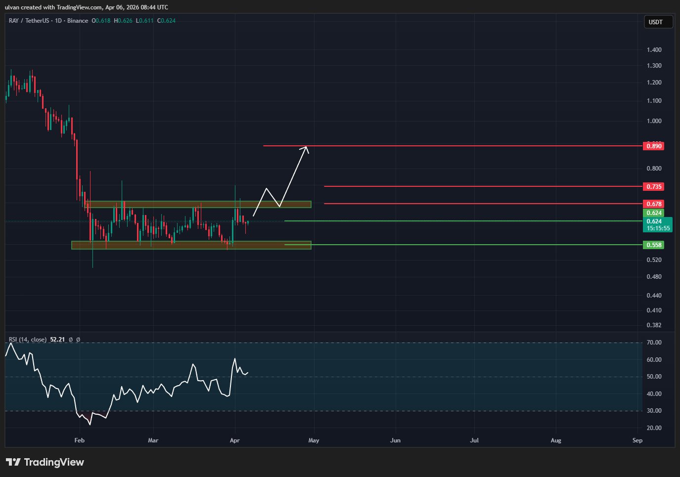Click the red 0.678 price label
This screenshot has width=680, height=477.
coord(653,204)
